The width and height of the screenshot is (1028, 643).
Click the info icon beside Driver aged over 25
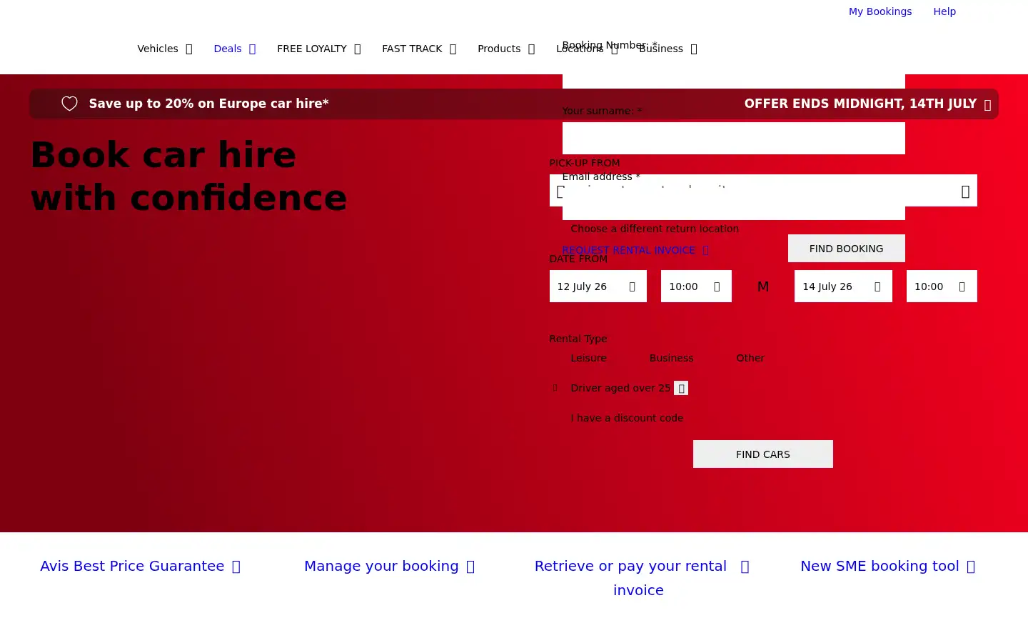point(681,388)
